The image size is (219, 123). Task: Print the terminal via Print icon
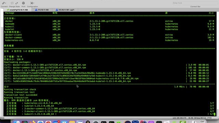(23, 3)
